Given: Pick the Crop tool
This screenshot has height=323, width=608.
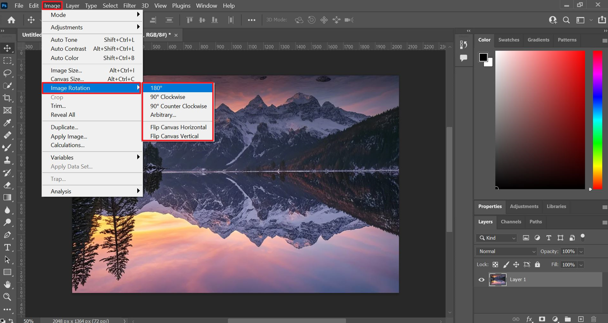Looking at the screenshot, I should (x=8, y=98).
